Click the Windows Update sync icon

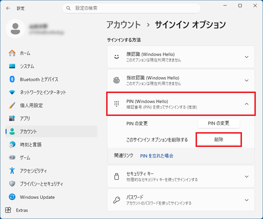[x=12, y=197]
